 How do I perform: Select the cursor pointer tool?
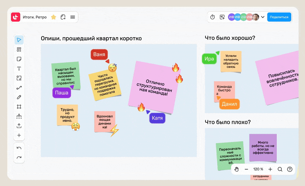tap(19, 40)
